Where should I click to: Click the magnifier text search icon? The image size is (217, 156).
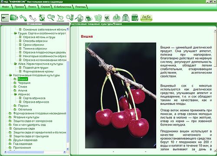click(51, 18)
